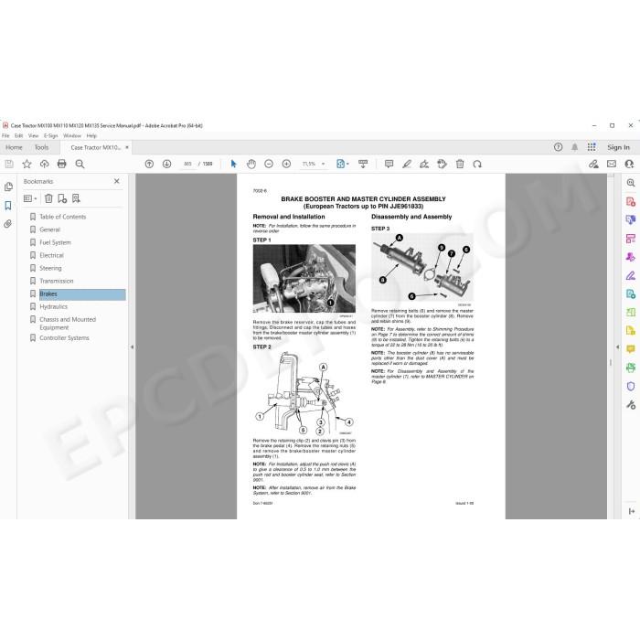640x640 pixels.
Task: Click the find current bookmark icon
Action: click(76, 198)
